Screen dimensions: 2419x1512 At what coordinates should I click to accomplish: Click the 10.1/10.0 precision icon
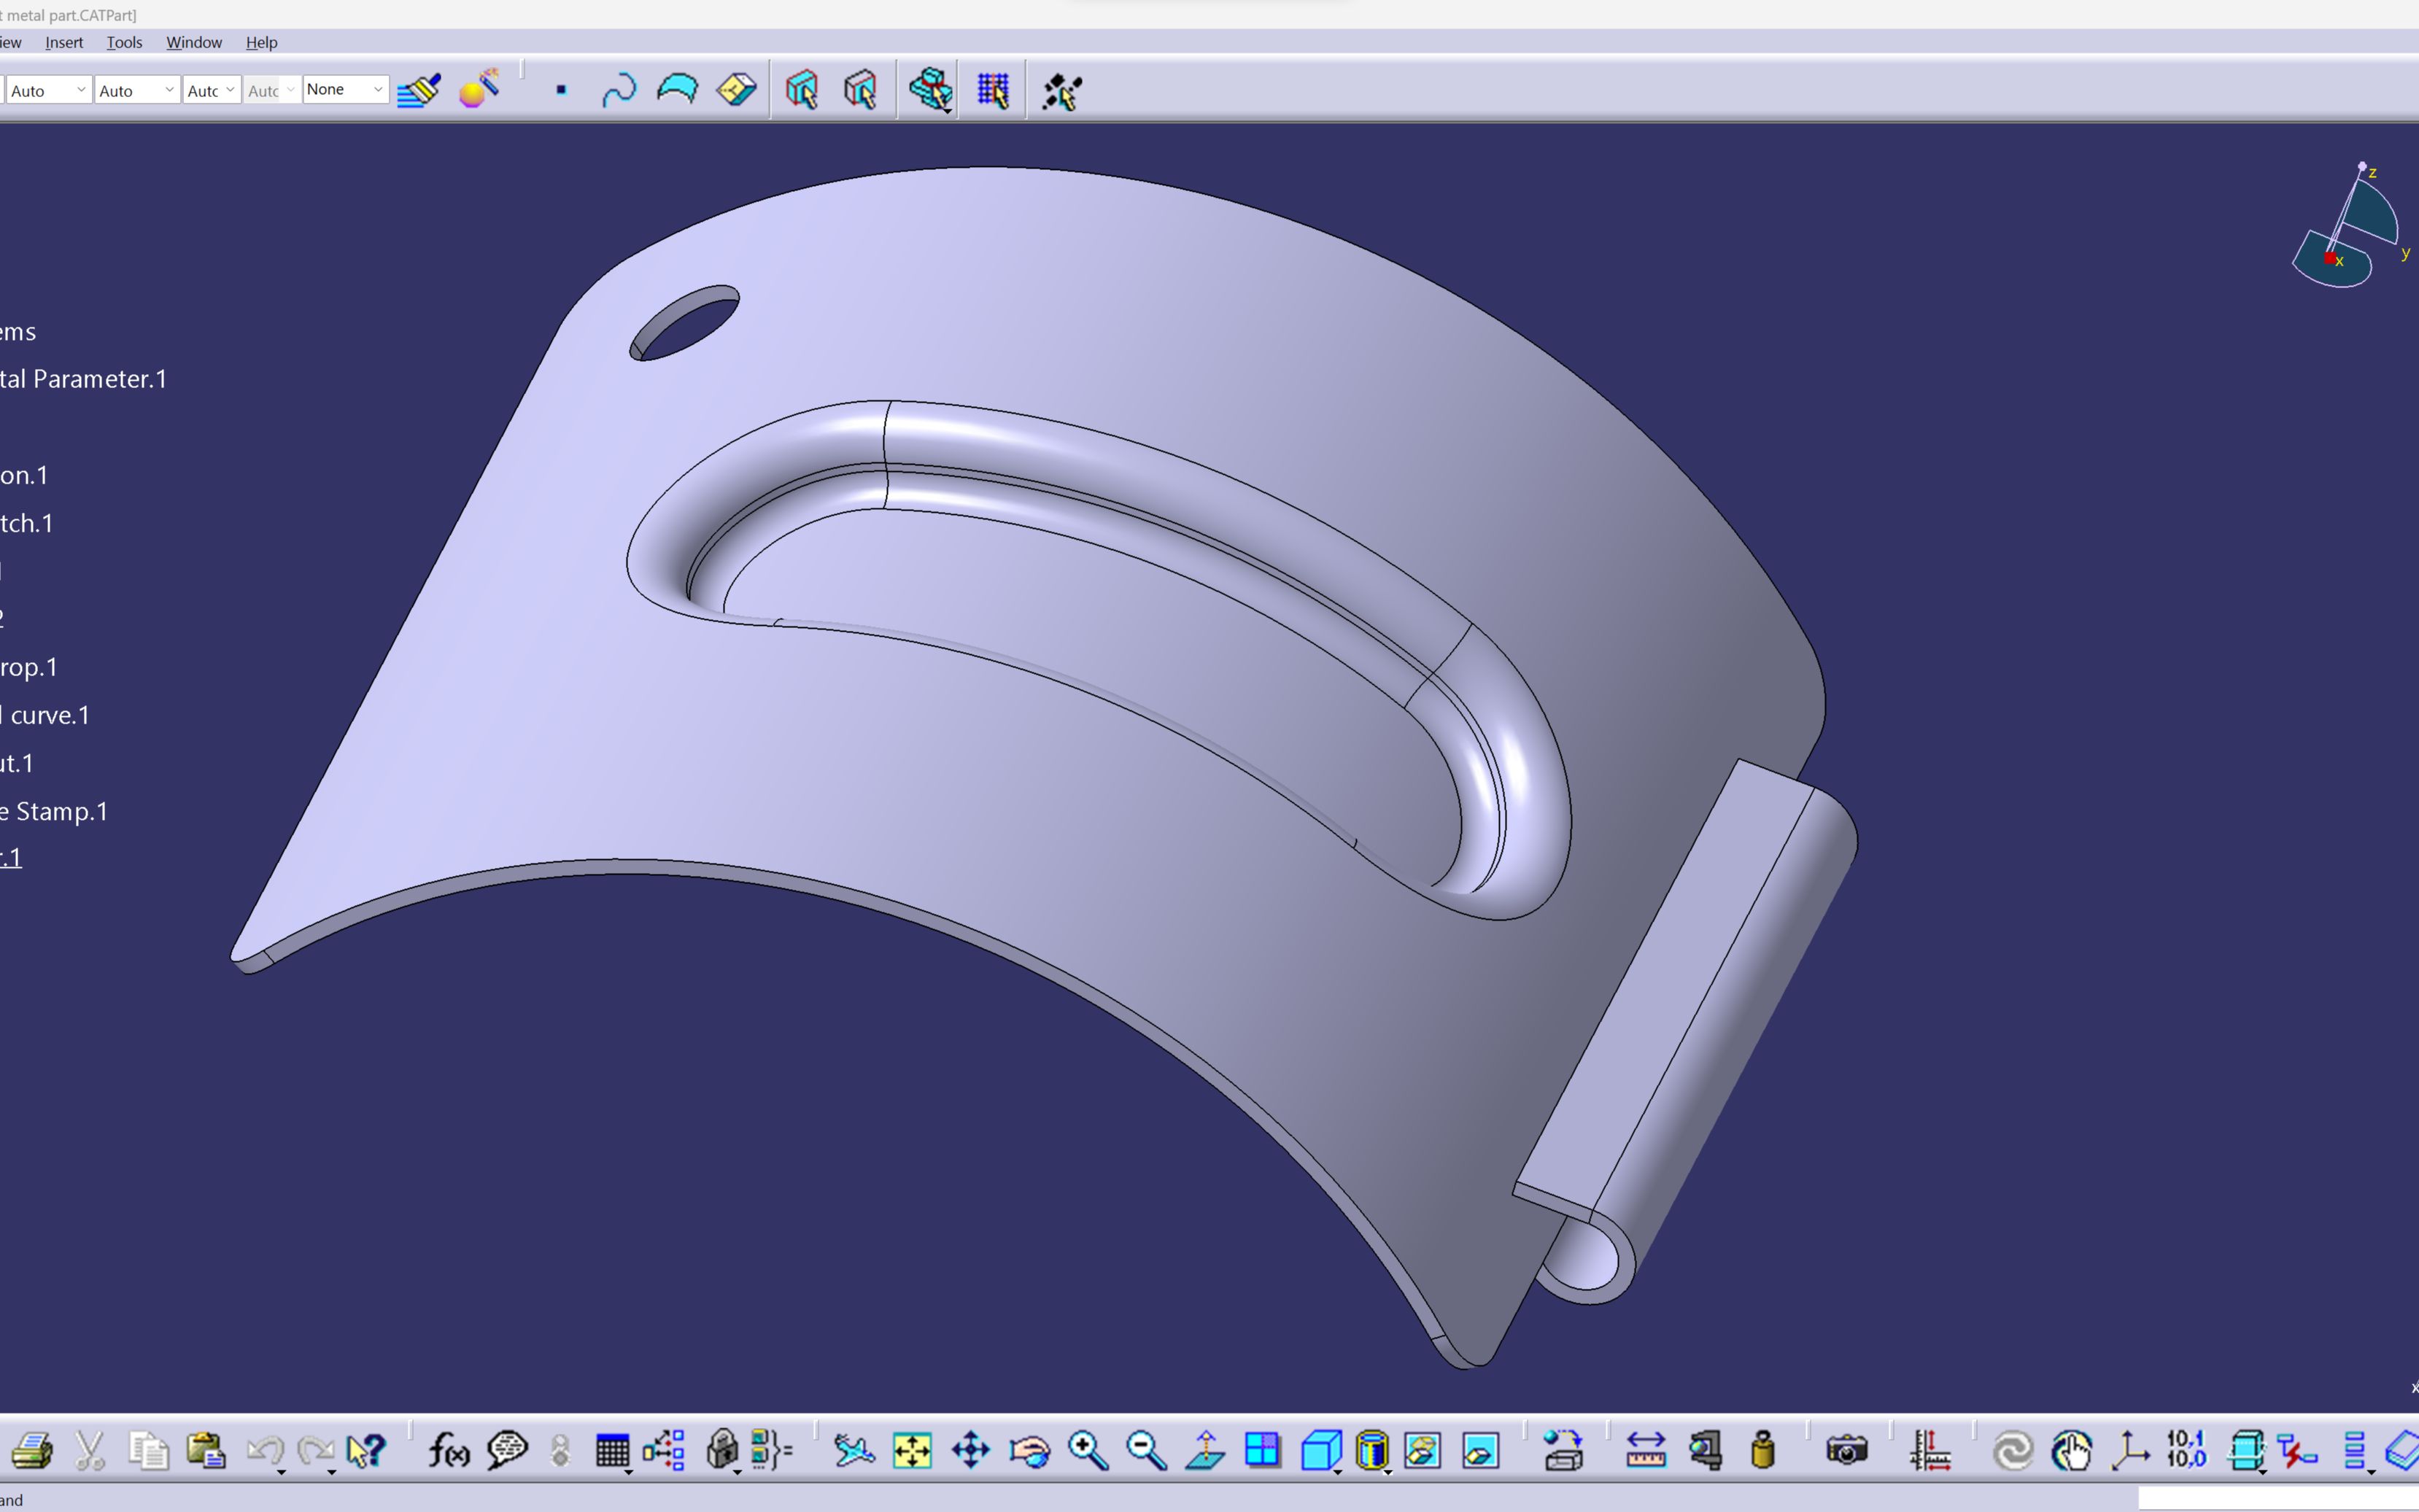(2187, 1449)
